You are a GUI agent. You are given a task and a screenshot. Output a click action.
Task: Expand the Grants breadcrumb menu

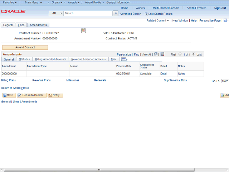[57, 3]
